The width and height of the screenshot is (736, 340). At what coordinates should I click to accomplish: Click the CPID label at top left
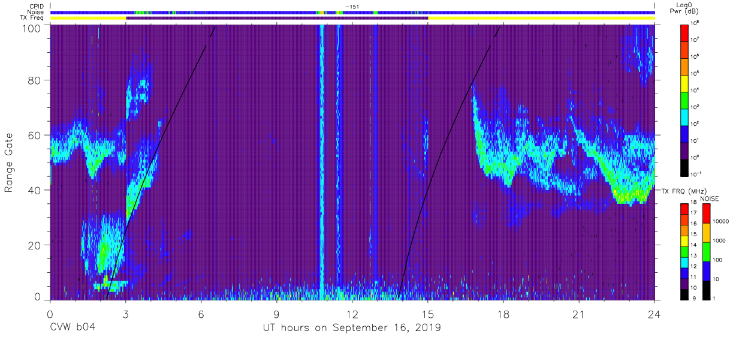point(36,6)
